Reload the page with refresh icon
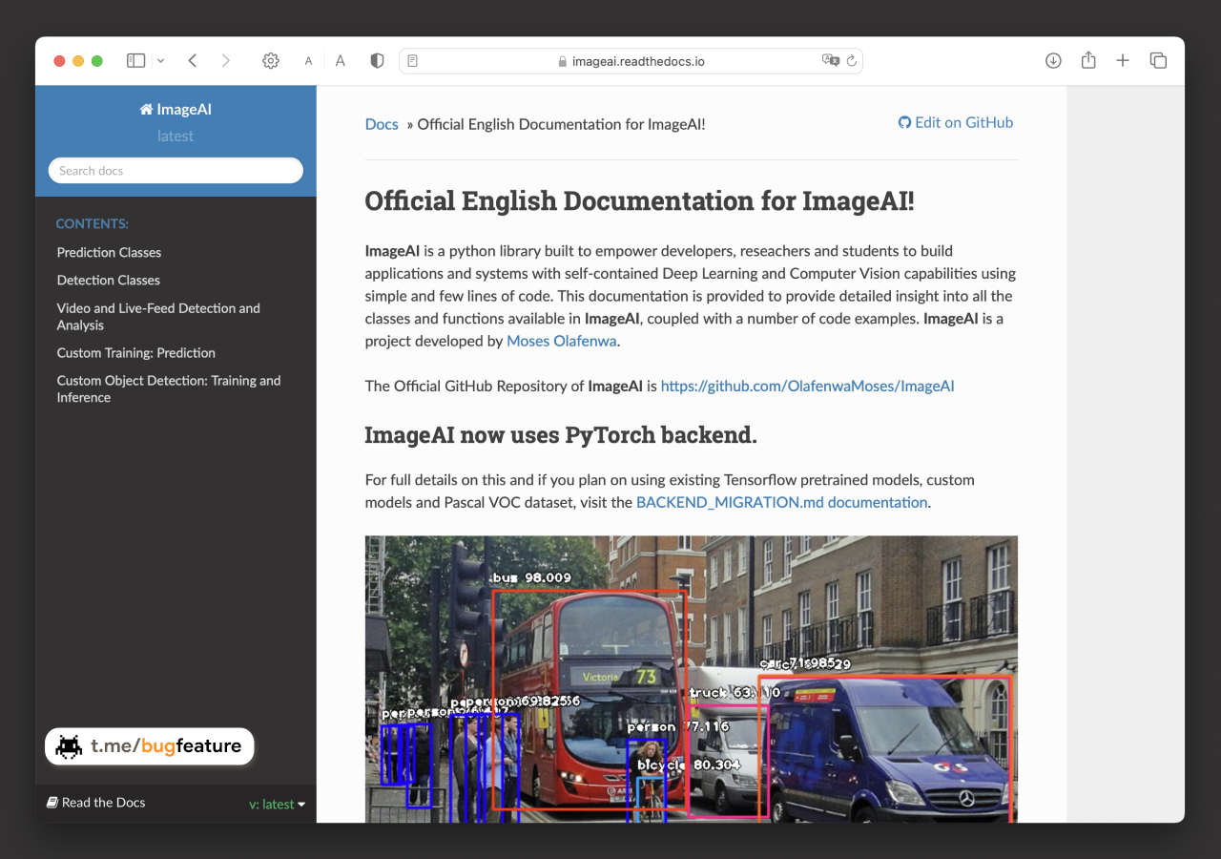Viewport: 1221px width, 859px height. (852, 60)
